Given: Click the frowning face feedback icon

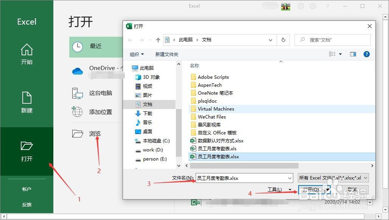Looking at the screenshot, I should pyautogui.click(x=313, y=6).
